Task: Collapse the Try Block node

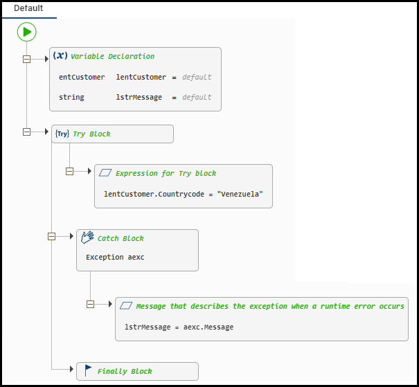Action: (x=26, y=132)
